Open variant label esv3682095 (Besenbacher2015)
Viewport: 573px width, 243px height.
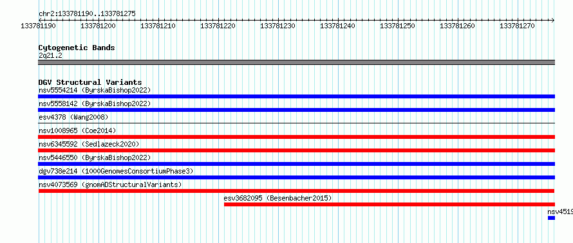pos(277,198)
